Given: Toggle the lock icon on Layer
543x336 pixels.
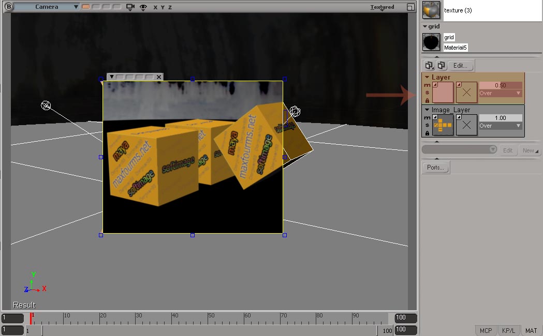Looking at the screenshot, I should 428,101.
